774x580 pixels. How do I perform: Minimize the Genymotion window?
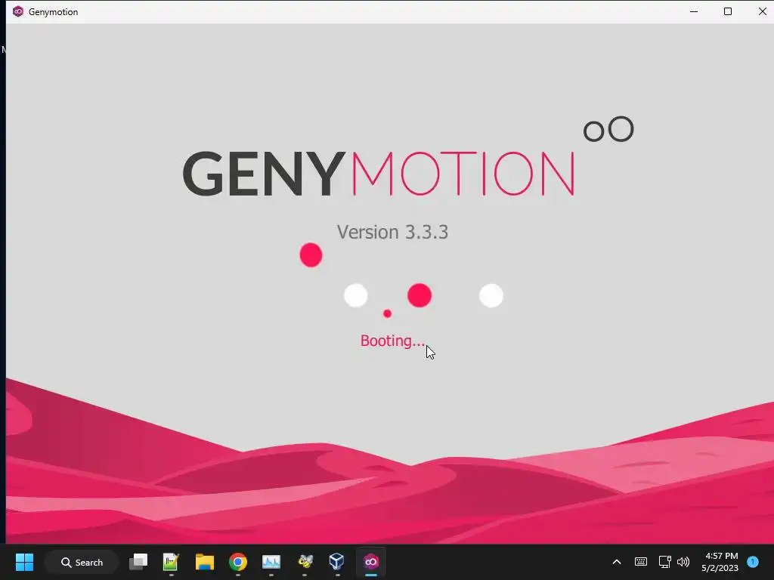click(694, 11)
